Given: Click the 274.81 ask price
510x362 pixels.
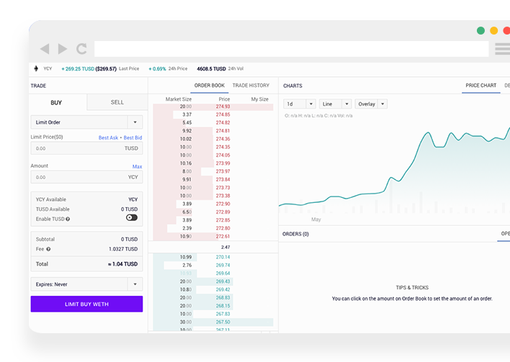Looking at the screenshot, I should pos(223,131).
